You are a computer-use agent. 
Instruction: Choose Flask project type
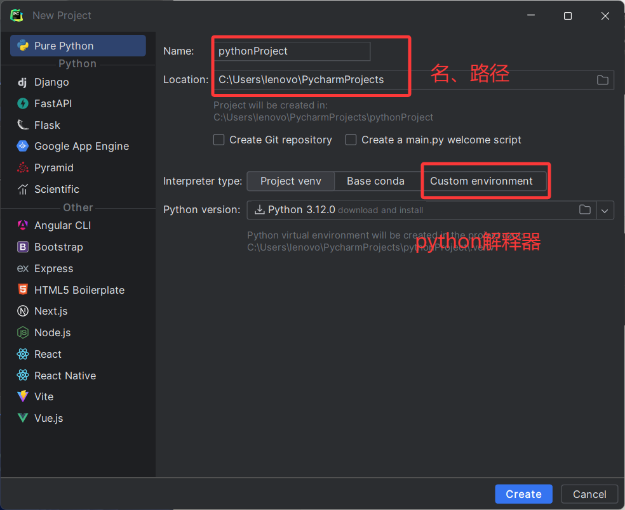click(x=77, y=125)
